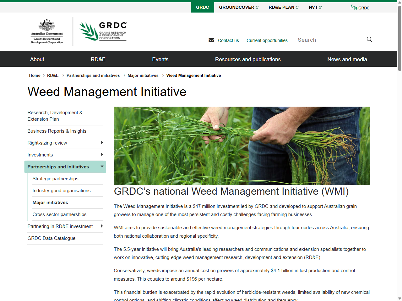Open the Resources and publications menu
Image resolution: width=402 pixels, height=301 pixels.
248,59
